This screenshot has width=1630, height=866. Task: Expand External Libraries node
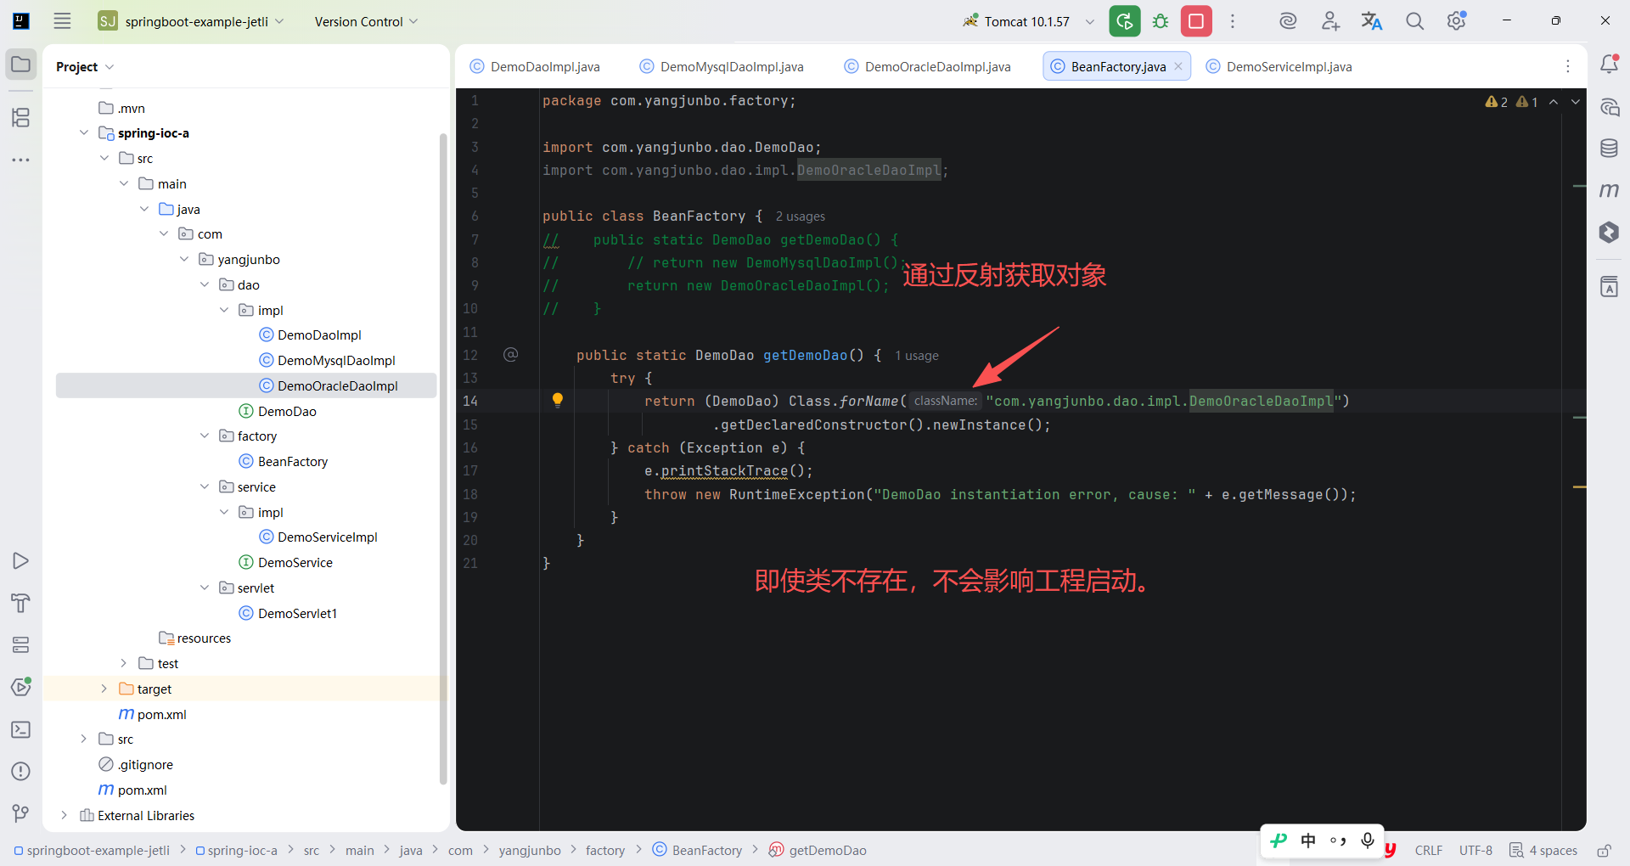(64, 815)
